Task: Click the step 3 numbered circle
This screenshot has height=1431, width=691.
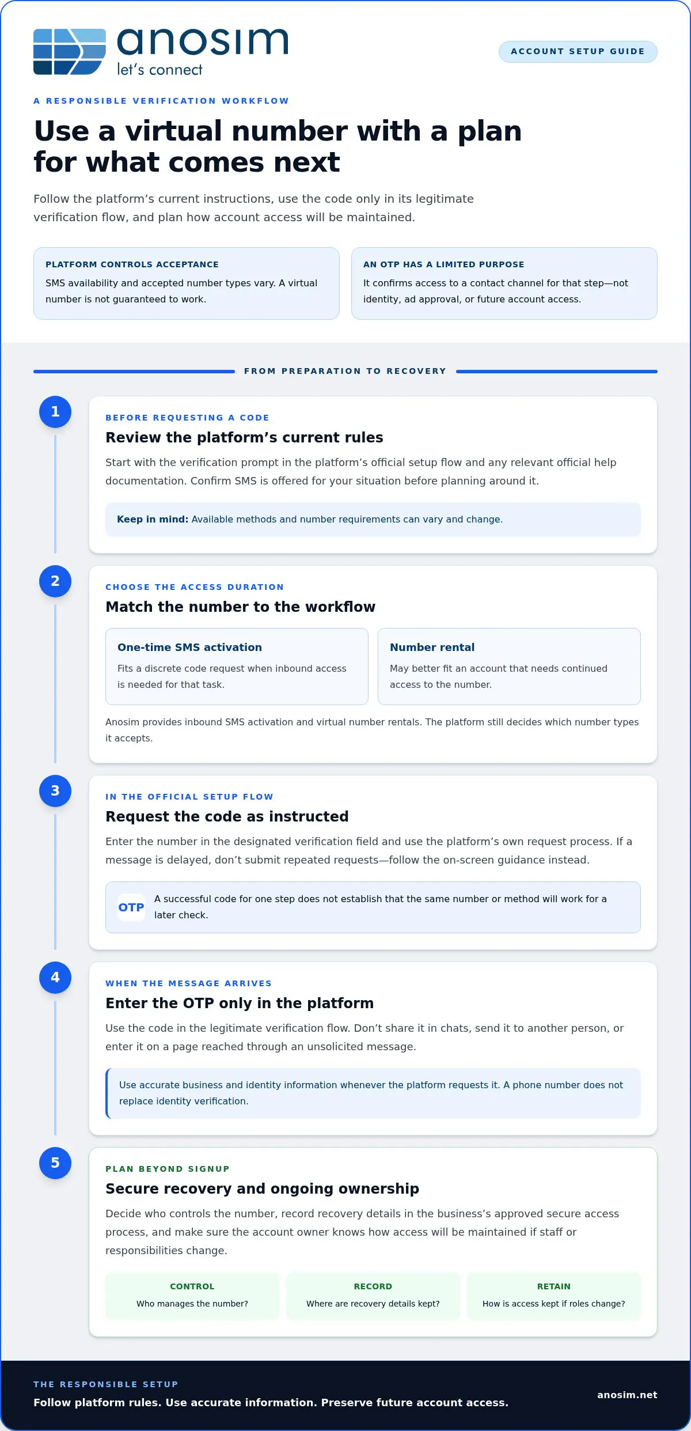Action: click(x=55, y=791)
